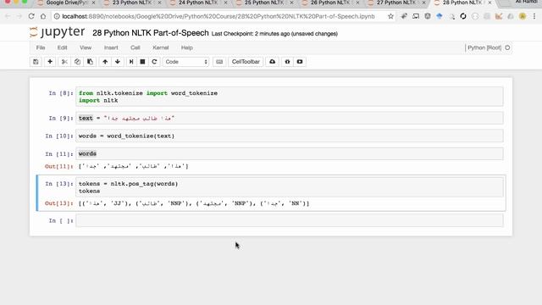Open the cell type Code dropdown

coord(186,62)
